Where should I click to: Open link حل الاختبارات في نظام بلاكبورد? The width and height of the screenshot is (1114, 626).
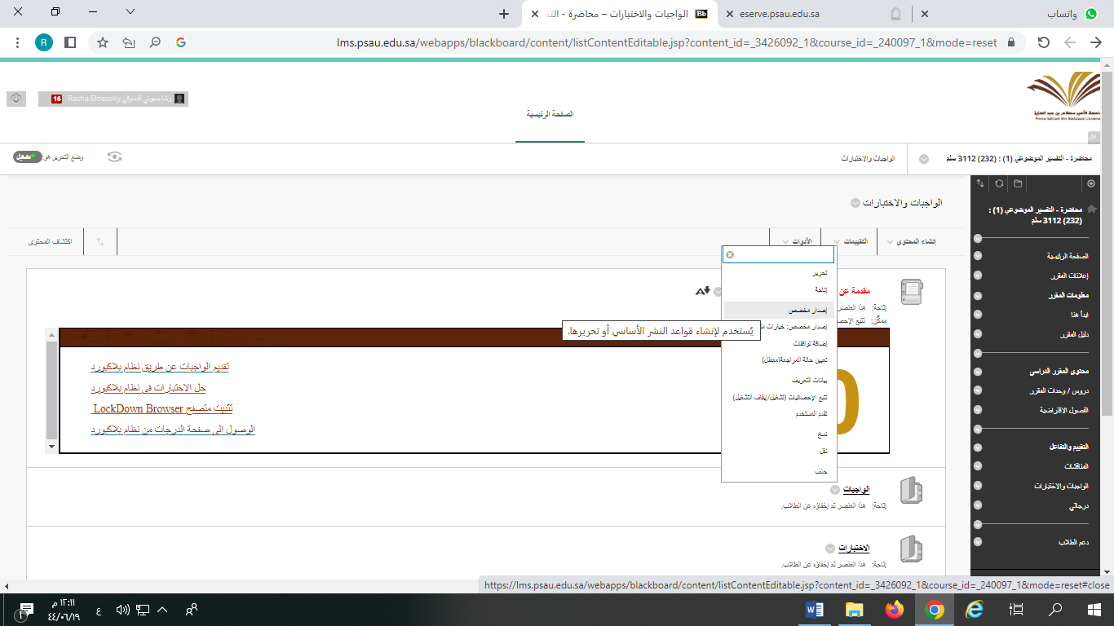(x=148, y=387)
